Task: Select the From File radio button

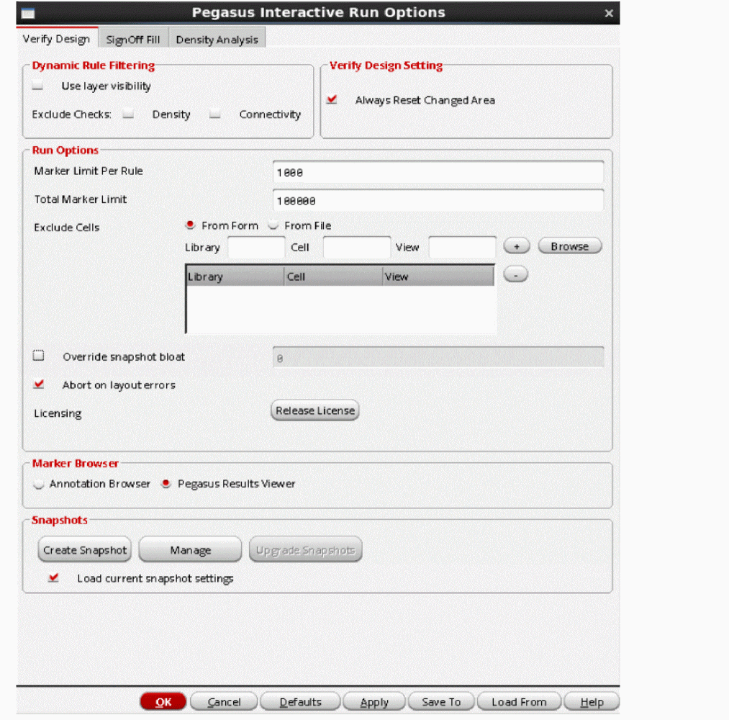Action: (273, 225)
